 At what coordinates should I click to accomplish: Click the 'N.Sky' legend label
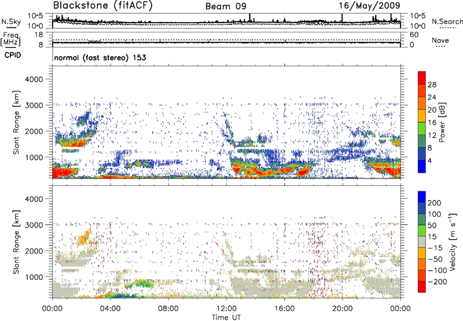pyautogui.click(x=11, y=21)
